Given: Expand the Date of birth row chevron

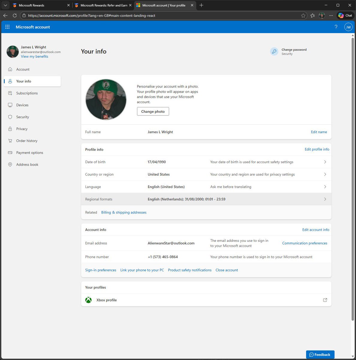Looking at the screenshot, I should (325, 162).
